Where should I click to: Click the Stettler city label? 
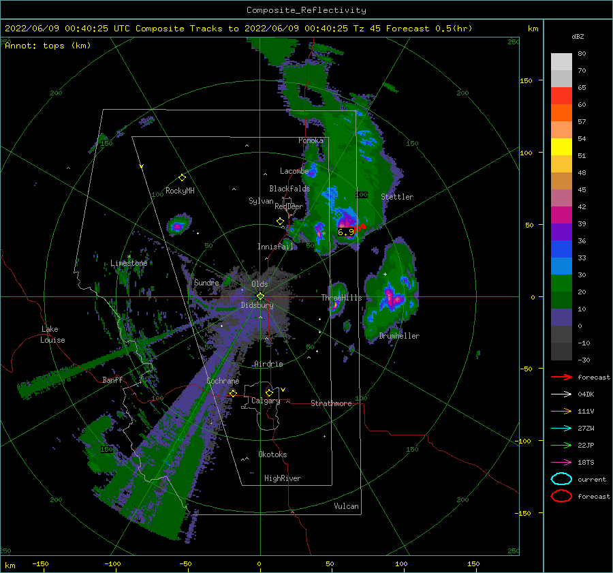pos(397,197)
